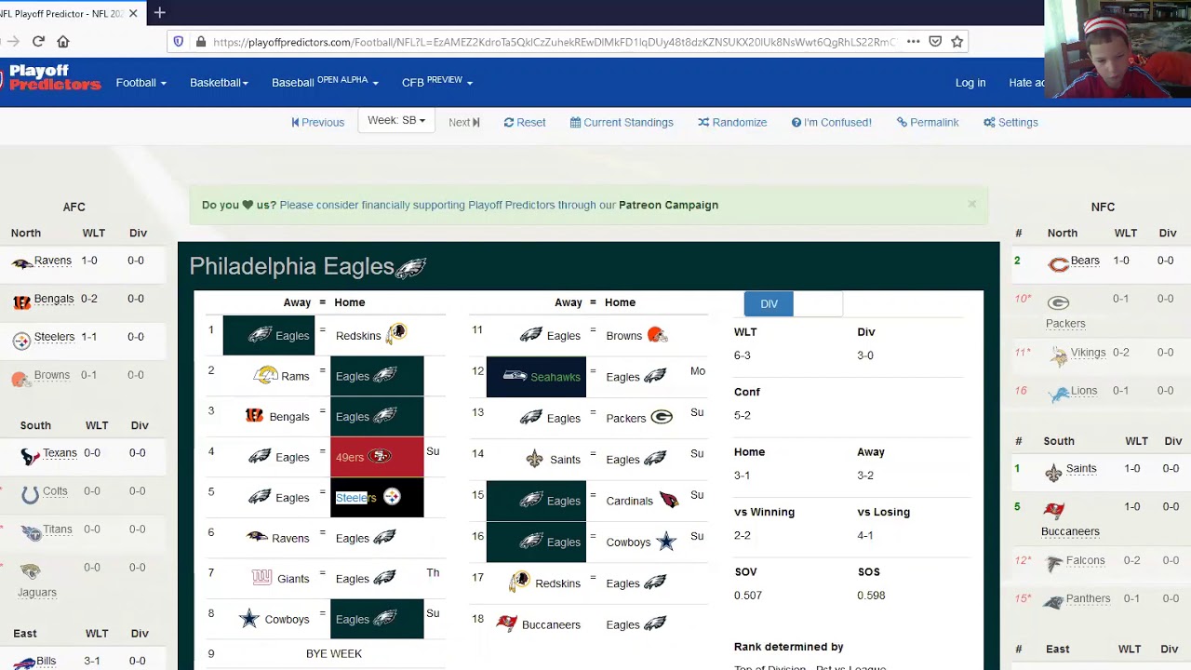The width and height of the screenshot is (1191, 670).
Task: Get the Permalink for this scenario
Action: click(928, 122)
